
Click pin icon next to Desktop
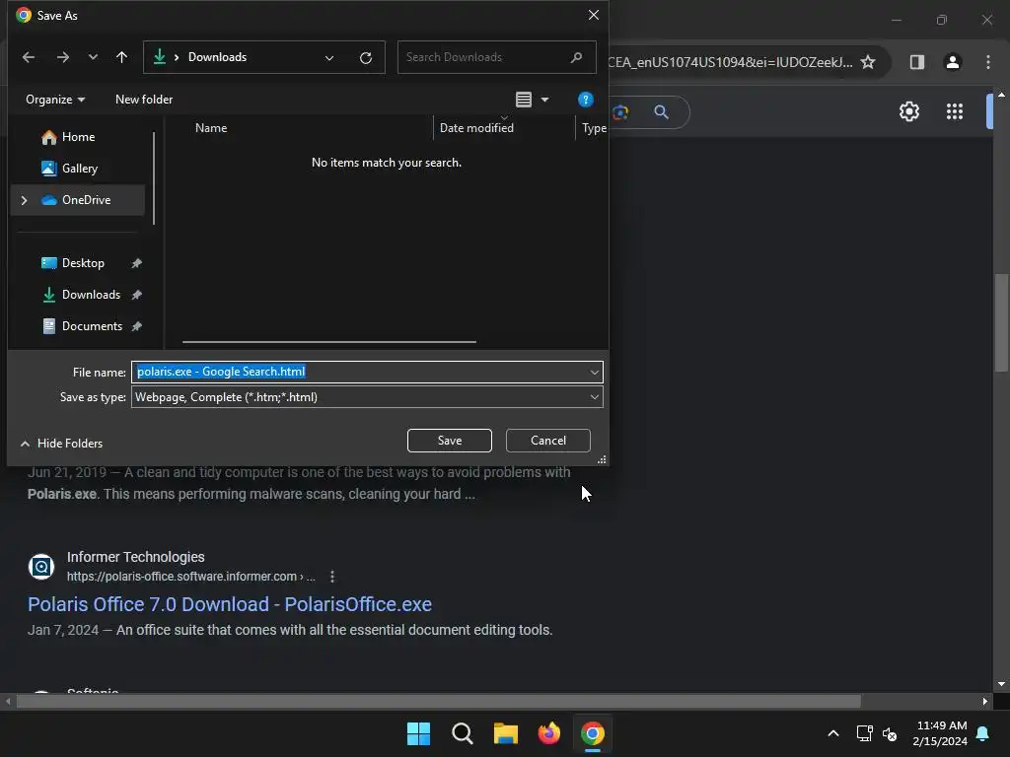coord(136,263)
